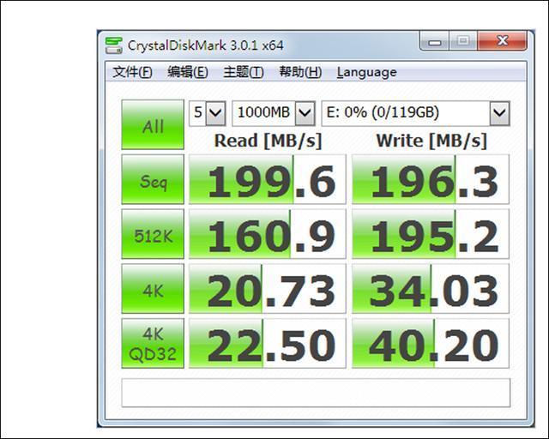Click the Write [MB/s] column header

coord(431,141)
